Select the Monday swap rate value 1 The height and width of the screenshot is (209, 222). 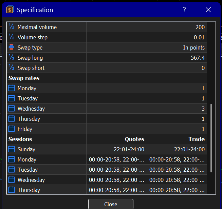tap(203, 88)
